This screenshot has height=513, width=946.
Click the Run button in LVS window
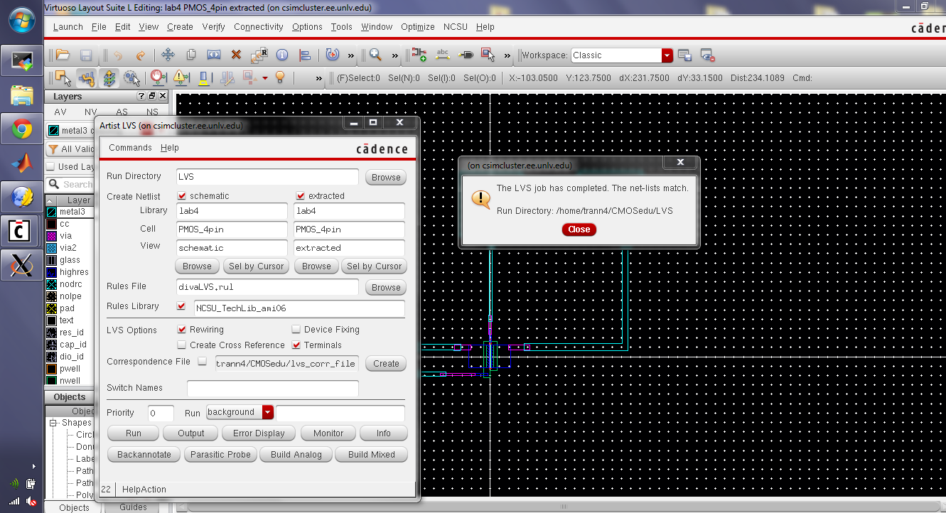pos(133,433)
